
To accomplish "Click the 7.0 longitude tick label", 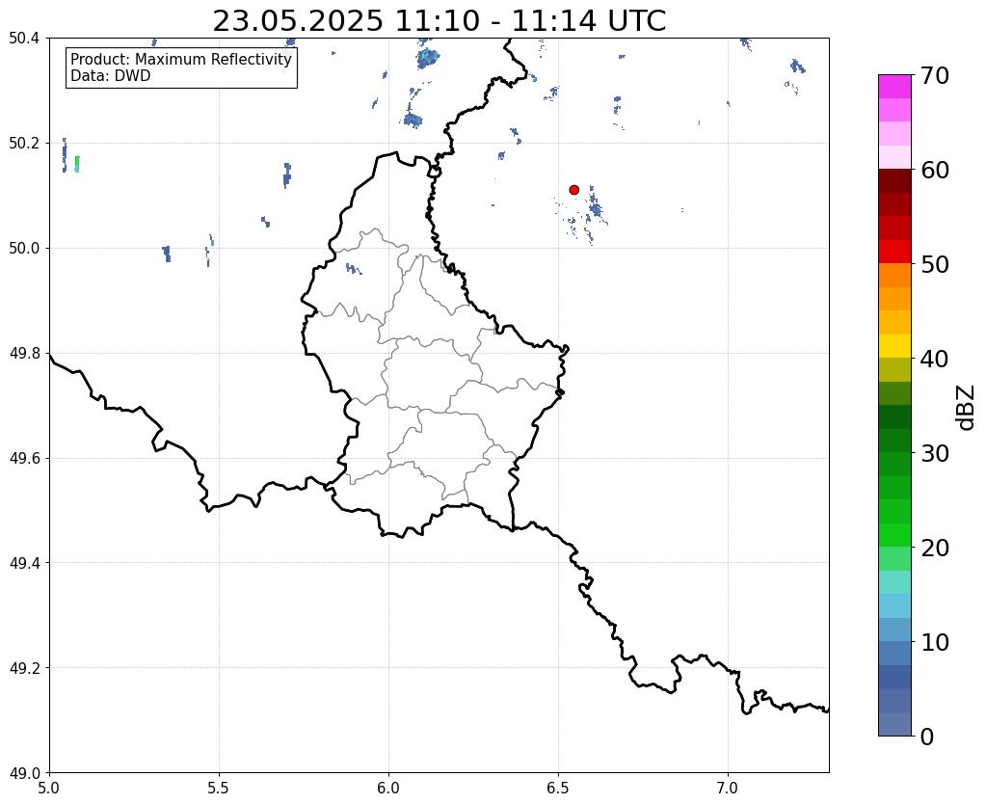I will (728, 788).
